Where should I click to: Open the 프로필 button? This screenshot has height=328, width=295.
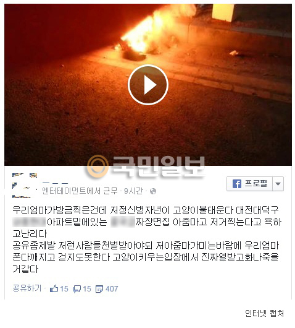coord(249,184)
